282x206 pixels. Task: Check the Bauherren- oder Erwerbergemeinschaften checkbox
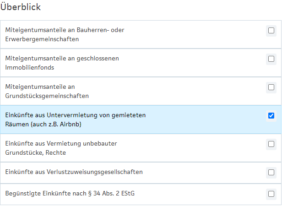(271, 31)
